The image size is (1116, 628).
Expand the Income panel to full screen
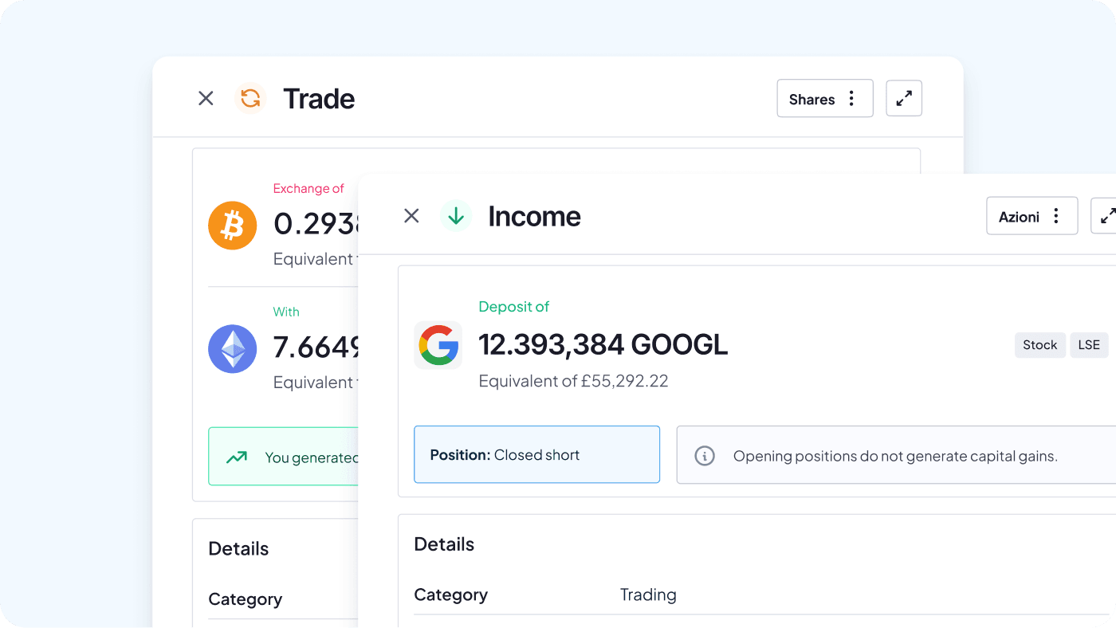click(1106, 216)
